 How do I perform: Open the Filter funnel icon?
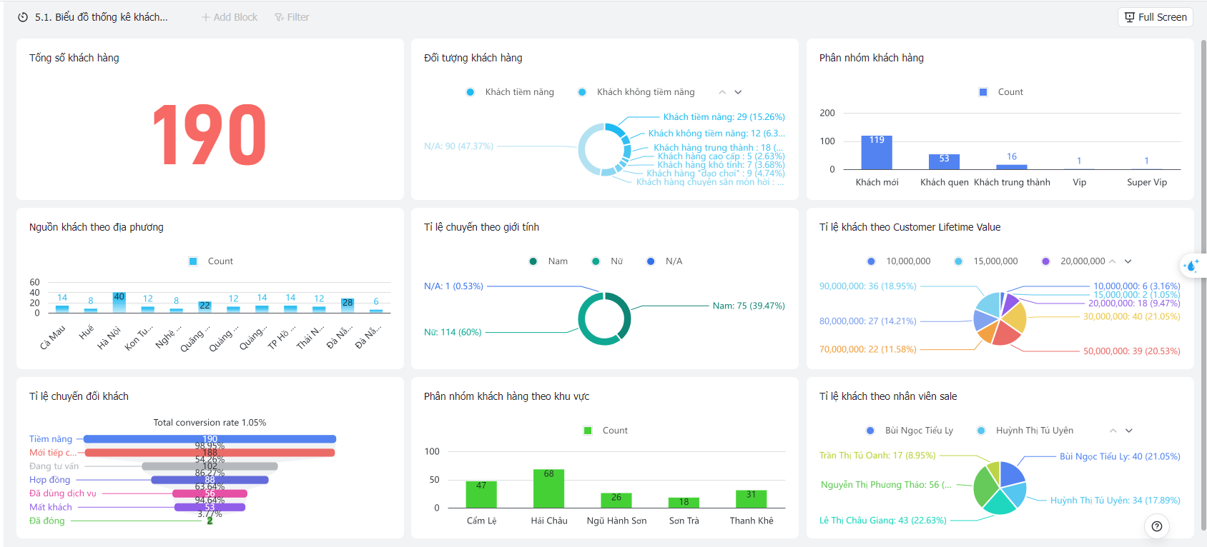279,17
